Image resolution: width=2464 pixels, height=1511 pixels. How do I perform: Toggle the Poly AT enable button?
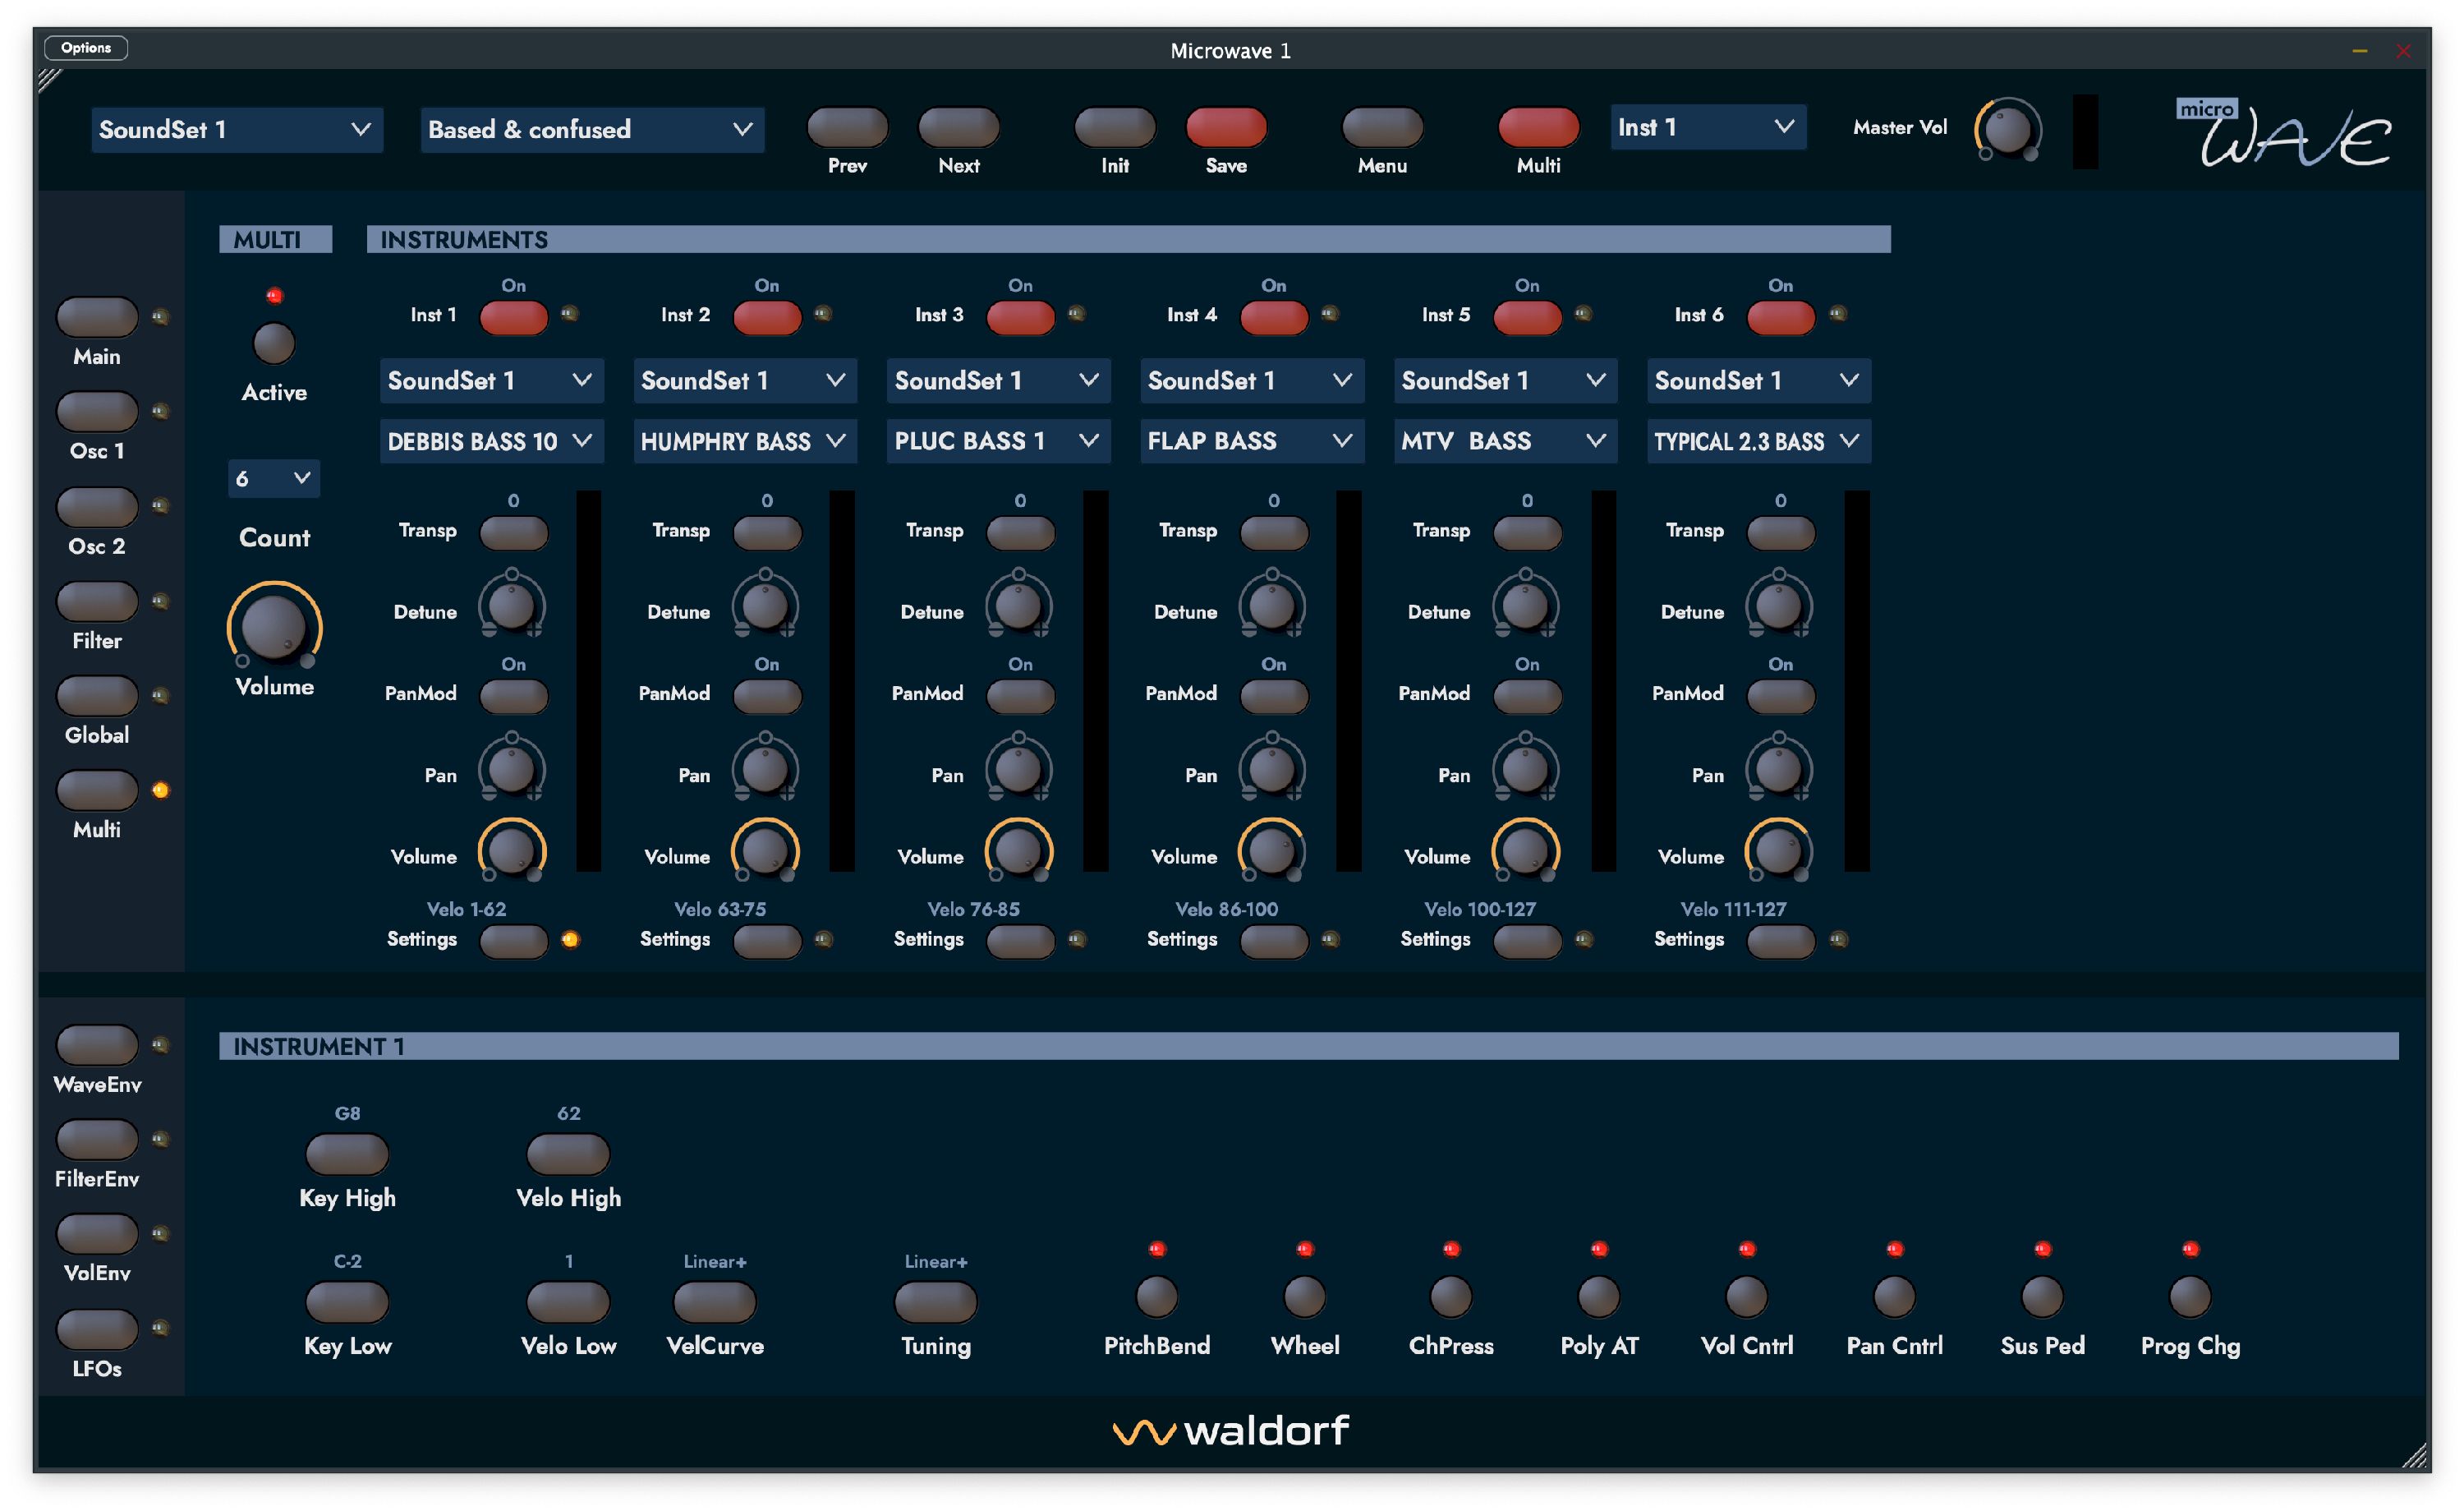[1599, 1297]
